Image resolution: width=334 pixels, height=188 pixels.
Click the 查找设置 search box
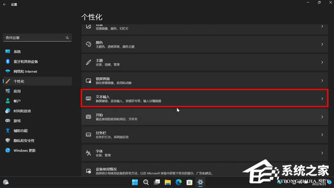(x=37, y=37)
